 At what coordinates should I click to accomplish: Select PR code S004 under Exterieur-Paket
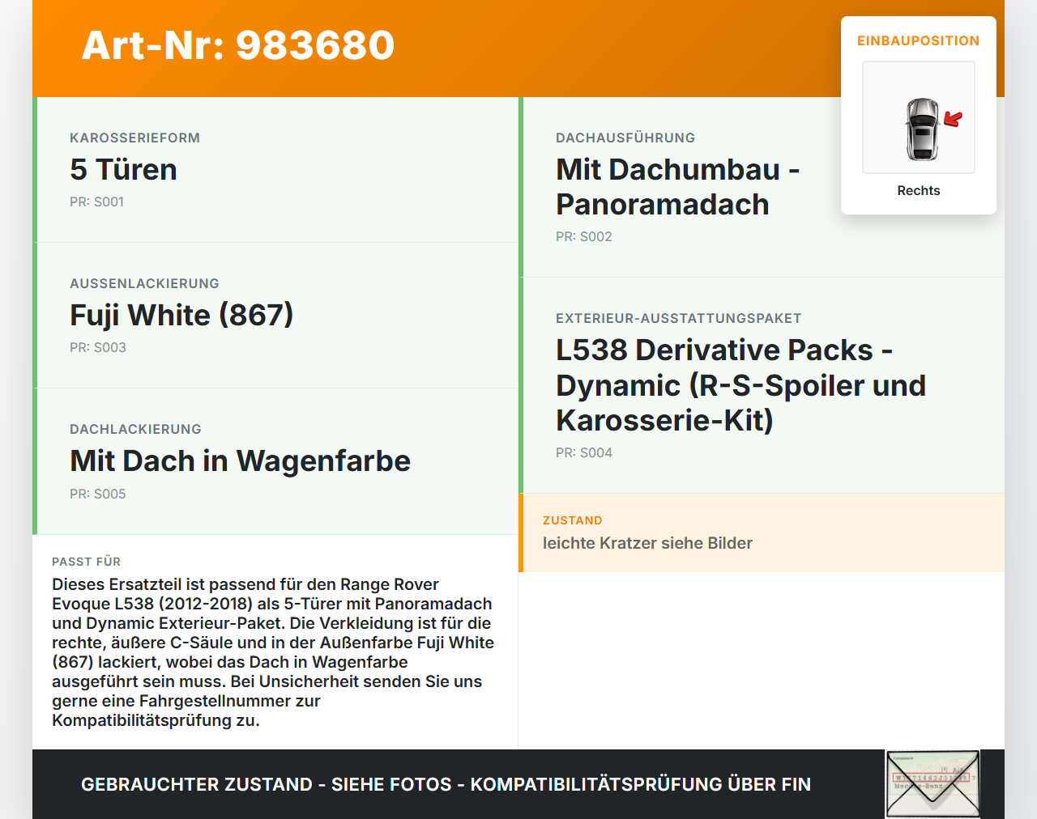583,452
